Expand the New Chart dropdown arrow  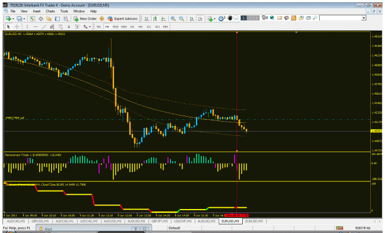point(13,19)
